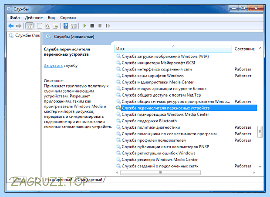Toggle the action pane toolbar icon
The height and width of the screenshot is (197, 270).
pyautogui.click(x=74, y=26)
